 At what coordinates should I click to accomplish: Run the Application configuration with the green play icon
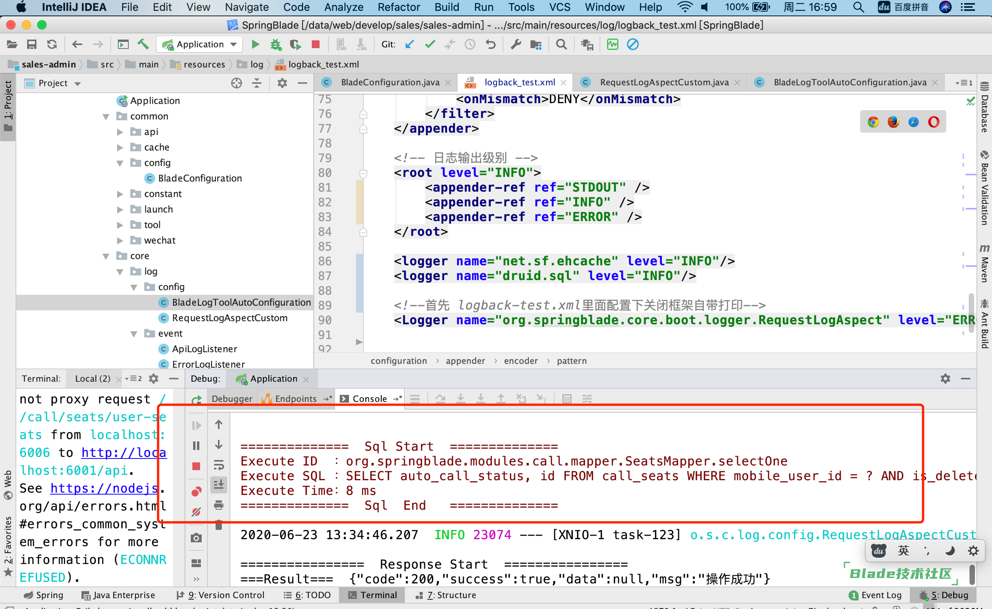(255, 44)
